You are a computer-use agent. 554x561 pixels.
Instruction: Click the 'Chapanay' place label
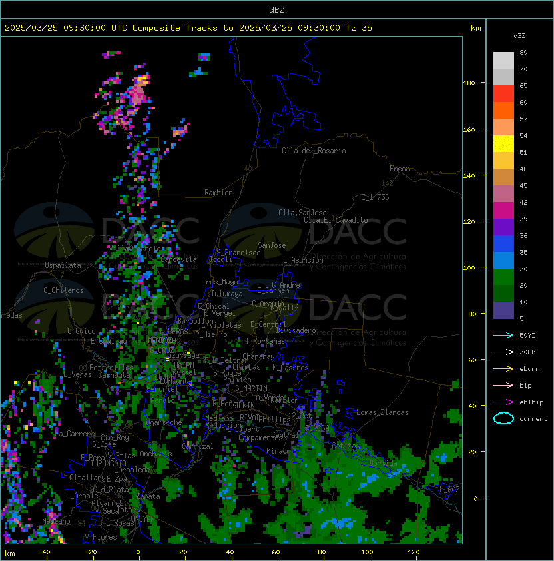click(x=258, y=356)
